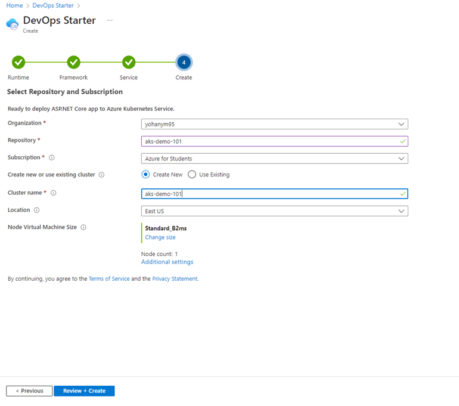Choose the Use Existing cluster option

(x=192, y=175)
